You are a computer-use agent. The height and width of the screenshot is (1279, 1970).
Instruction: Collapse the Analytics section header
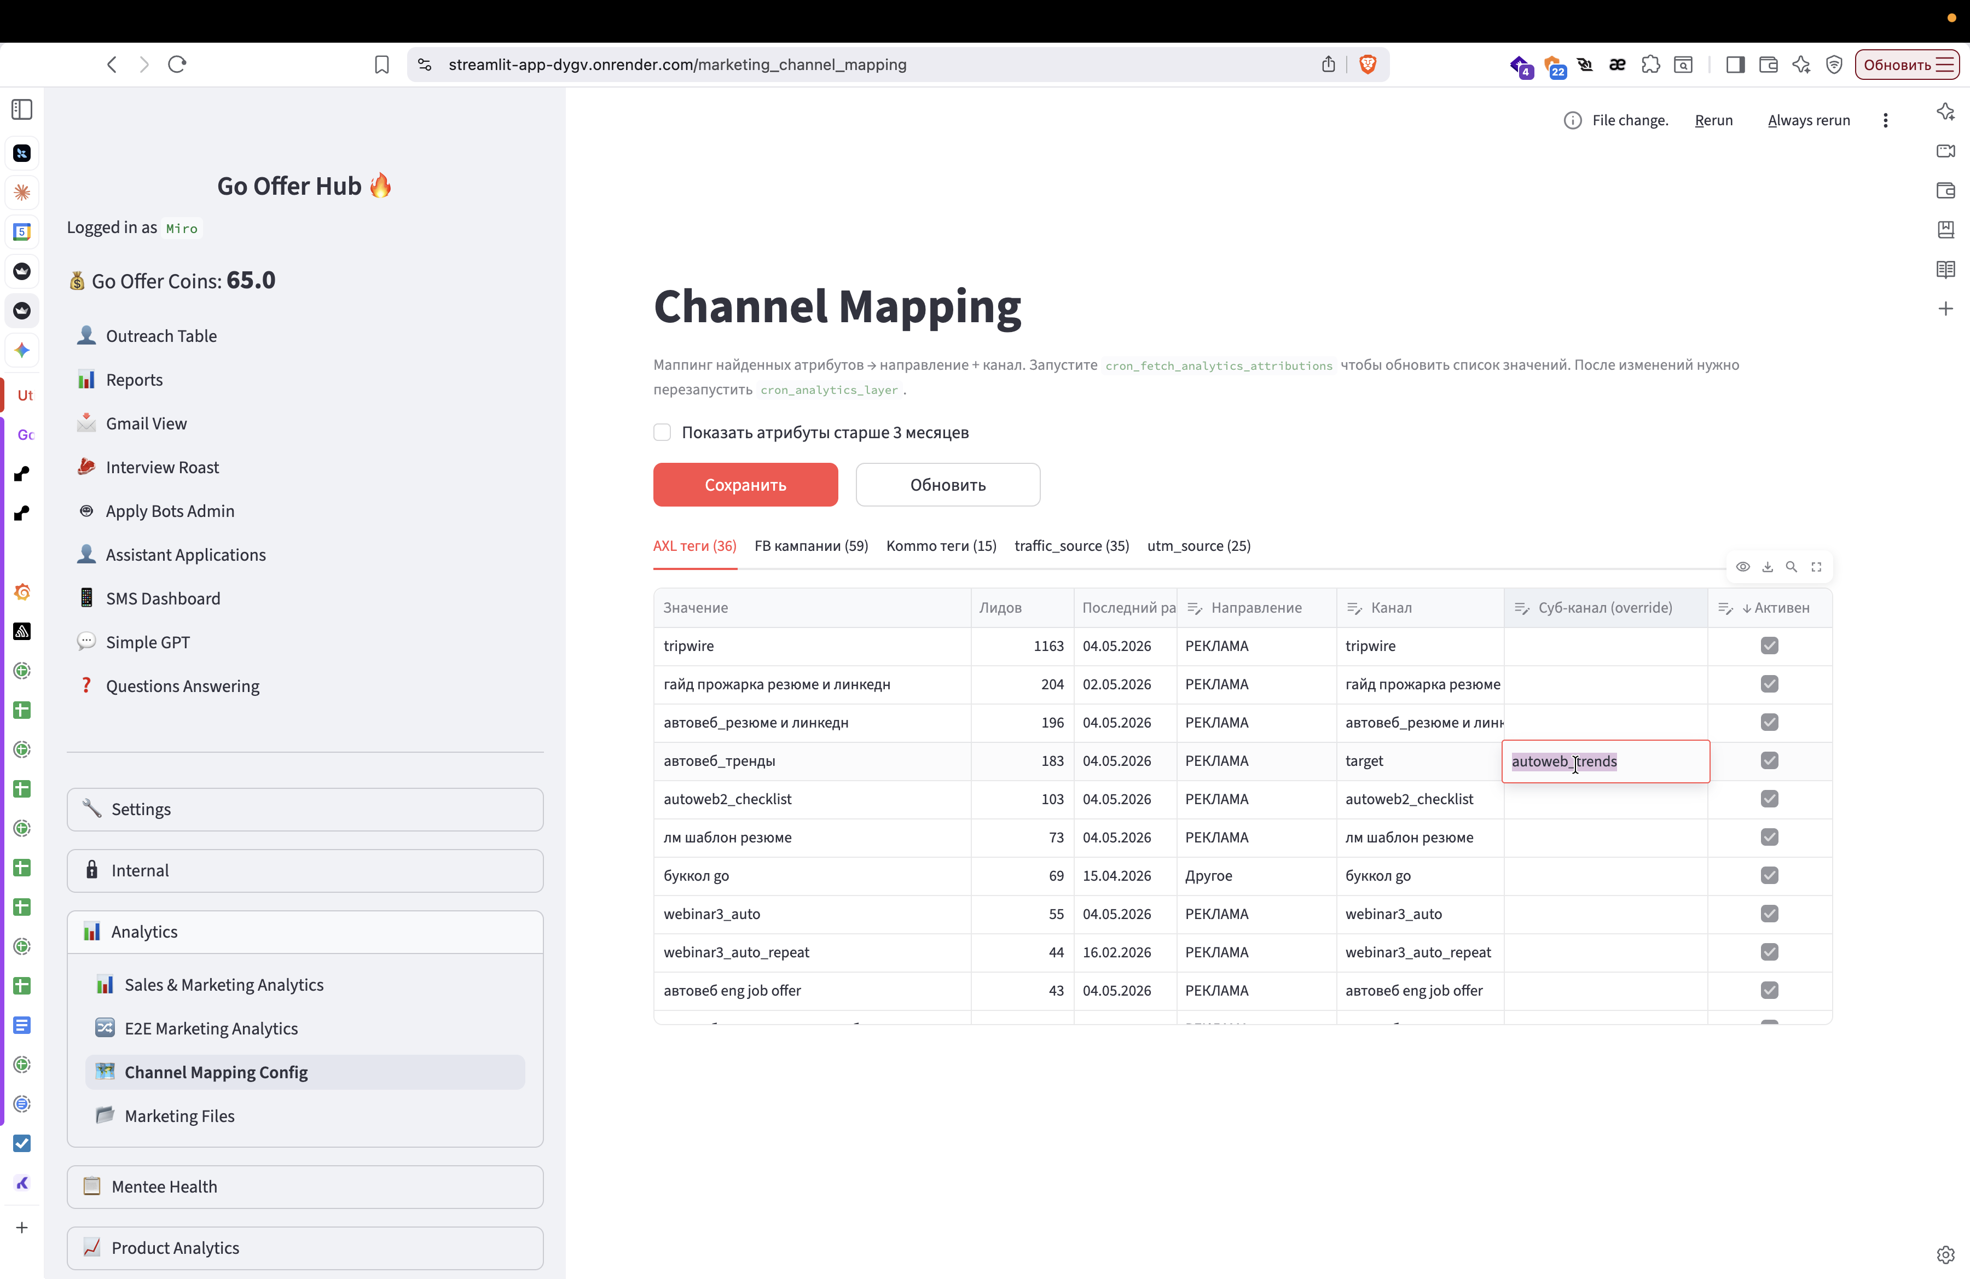tap(305, 932)
